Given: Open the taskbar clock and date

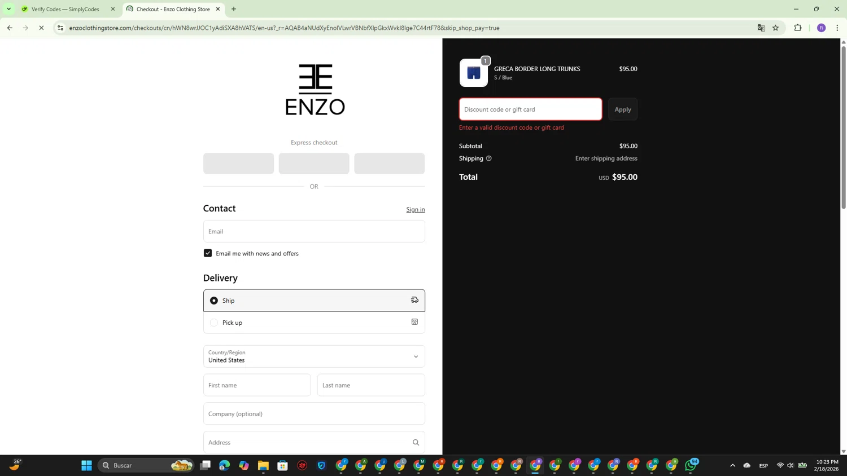Looking at the screenshot, I should click(827, 465).
